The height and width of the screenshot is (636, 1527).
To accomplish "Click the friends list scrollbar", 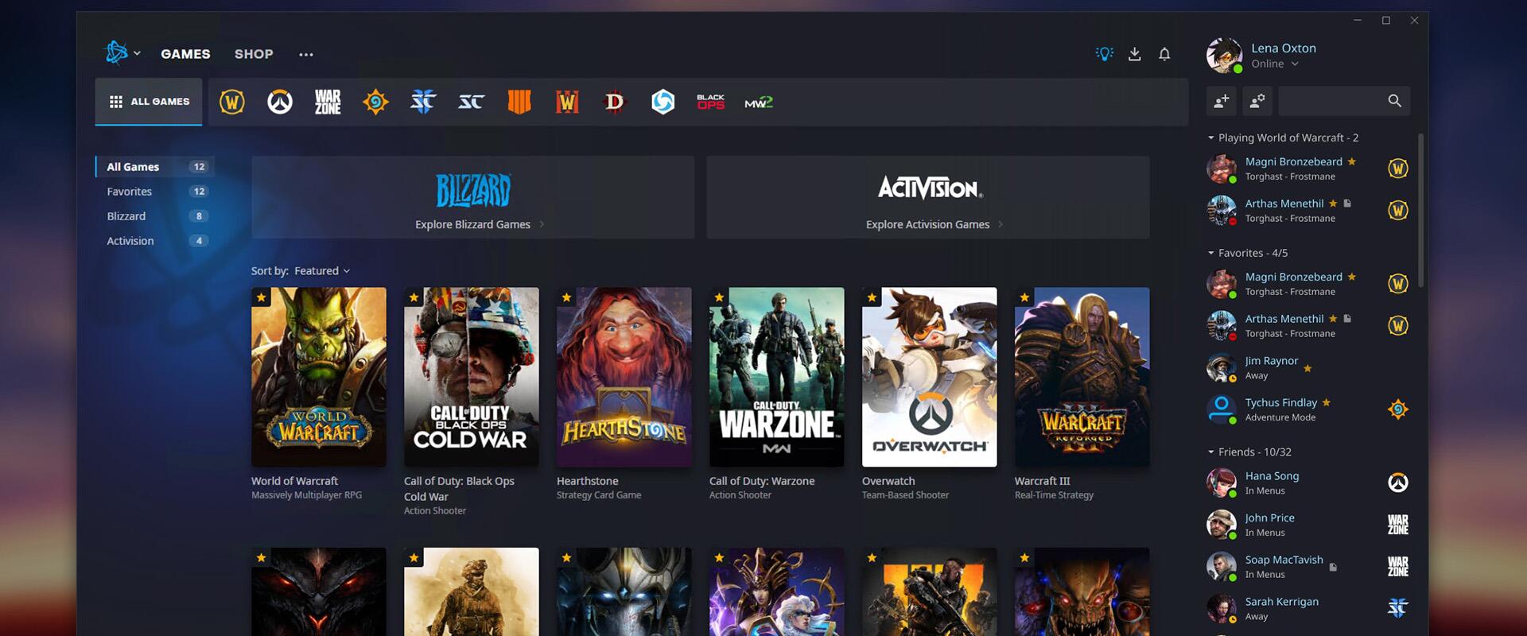I will [1420, 210].
